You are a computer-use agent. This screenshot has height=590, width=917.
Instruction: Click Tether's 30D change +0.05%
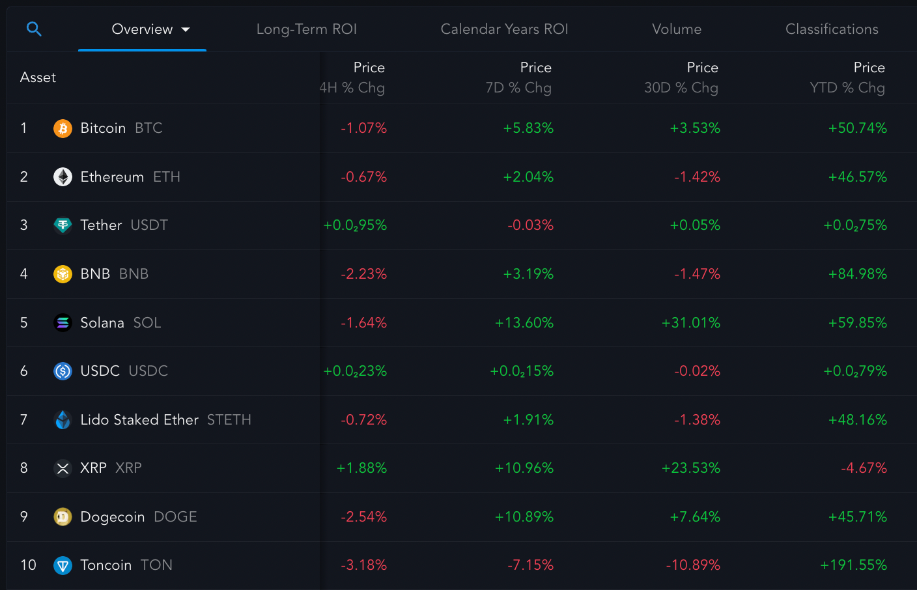(x=695, y=225)
